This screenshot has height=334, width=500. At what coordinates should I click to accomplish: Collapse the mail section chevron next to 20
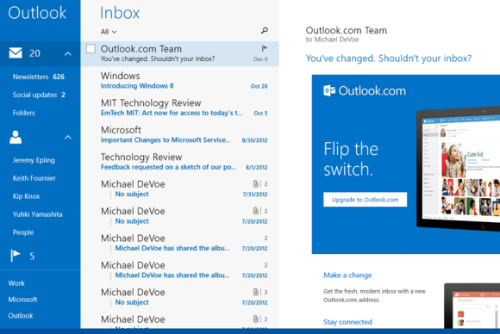[x=67, y=53]
